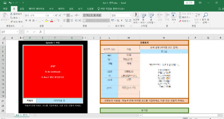
Task: Open 지우기 clear menu
Action: pyautogui.click(x=185, y=21)
